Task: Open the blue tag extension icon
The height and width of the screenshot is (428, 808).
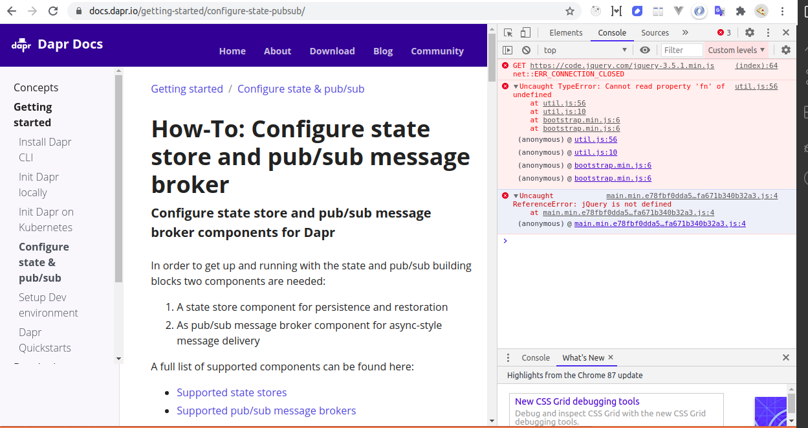Action: click(637, 11)
